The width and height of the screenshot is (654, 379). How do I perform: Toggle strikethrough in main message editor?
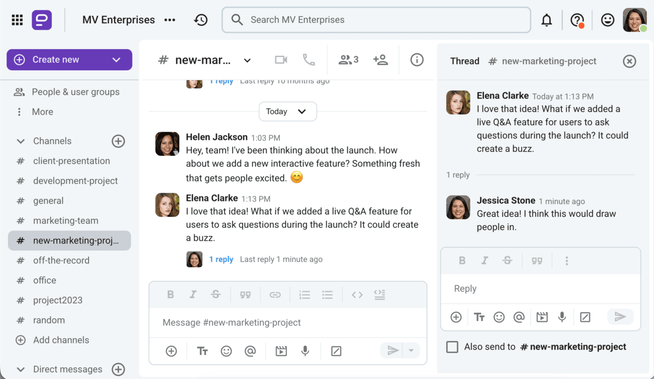coord(216,295)
